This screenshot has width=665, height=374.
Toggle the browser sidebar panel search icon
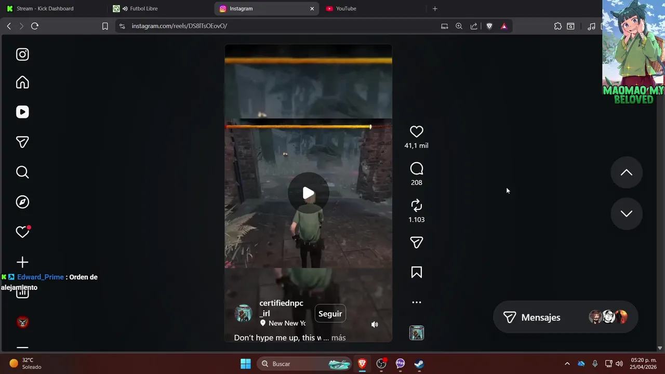[x=571, y=26]
